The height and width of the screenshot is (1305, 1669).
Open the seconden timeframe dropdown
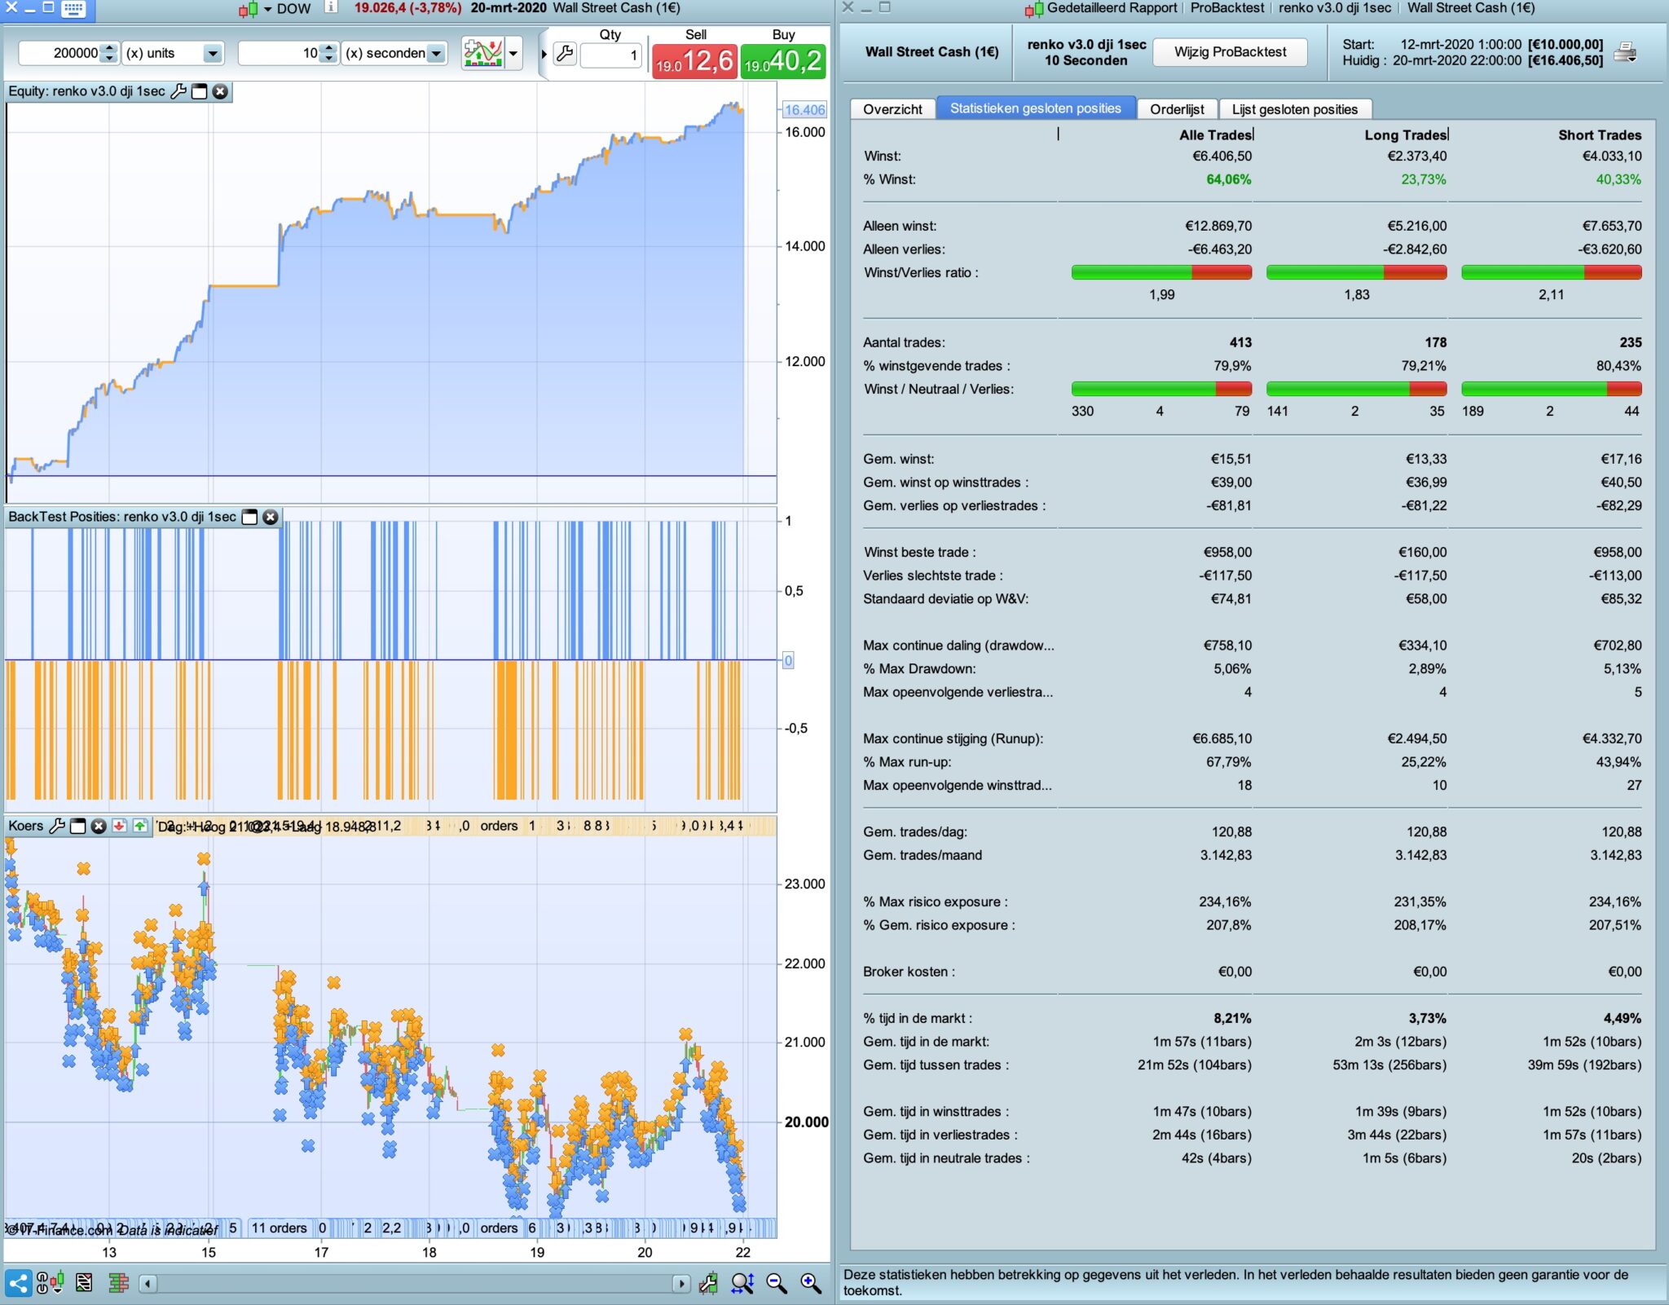pos(437,54)
